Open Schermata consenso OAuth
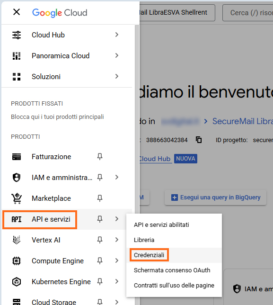Viewport: 273px width, 305px height. (x=174, y=270)
